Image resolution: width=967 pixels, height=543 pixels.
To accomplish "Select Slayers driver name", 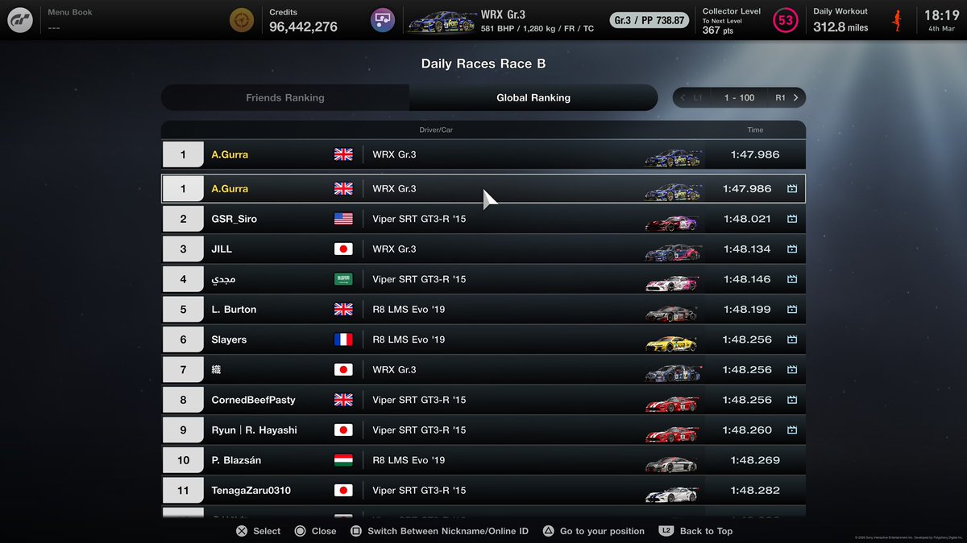I will (229, 339).
